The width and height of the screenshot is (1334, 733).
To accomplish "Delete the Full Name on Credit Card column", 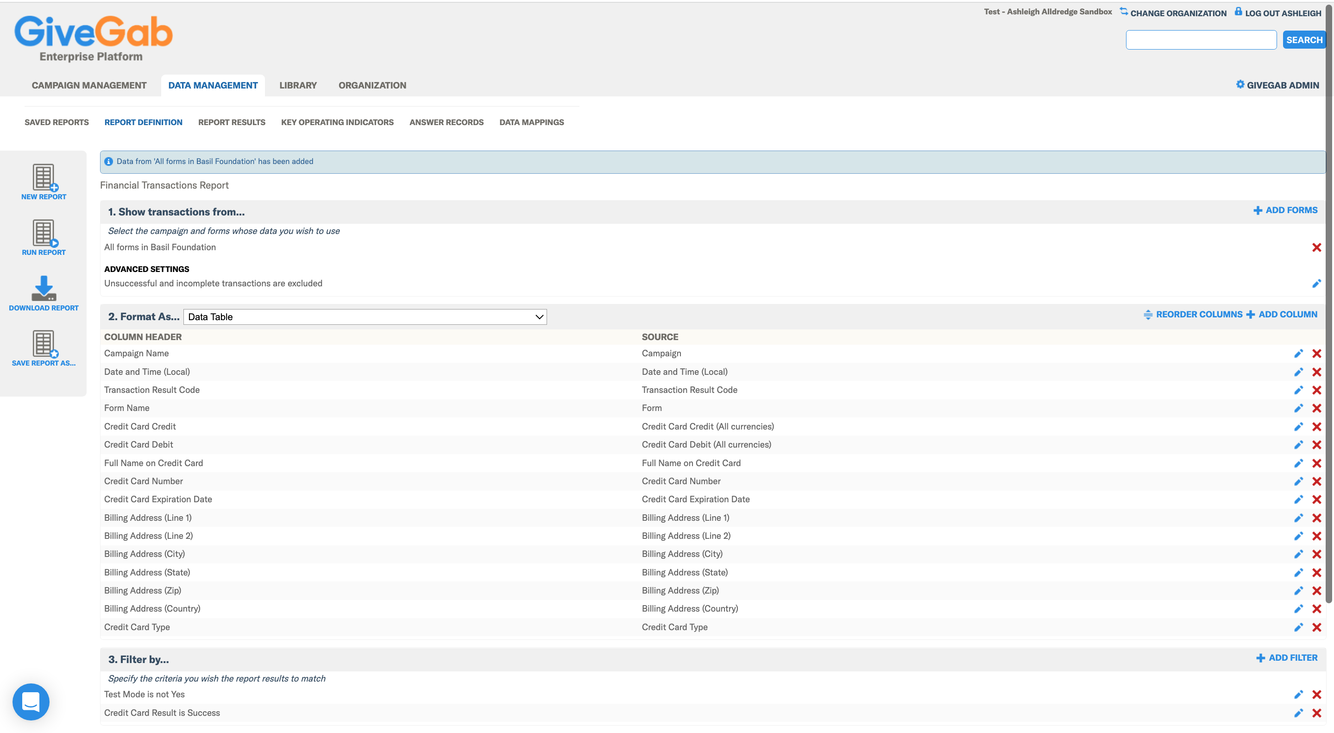I will (1316, 464).
